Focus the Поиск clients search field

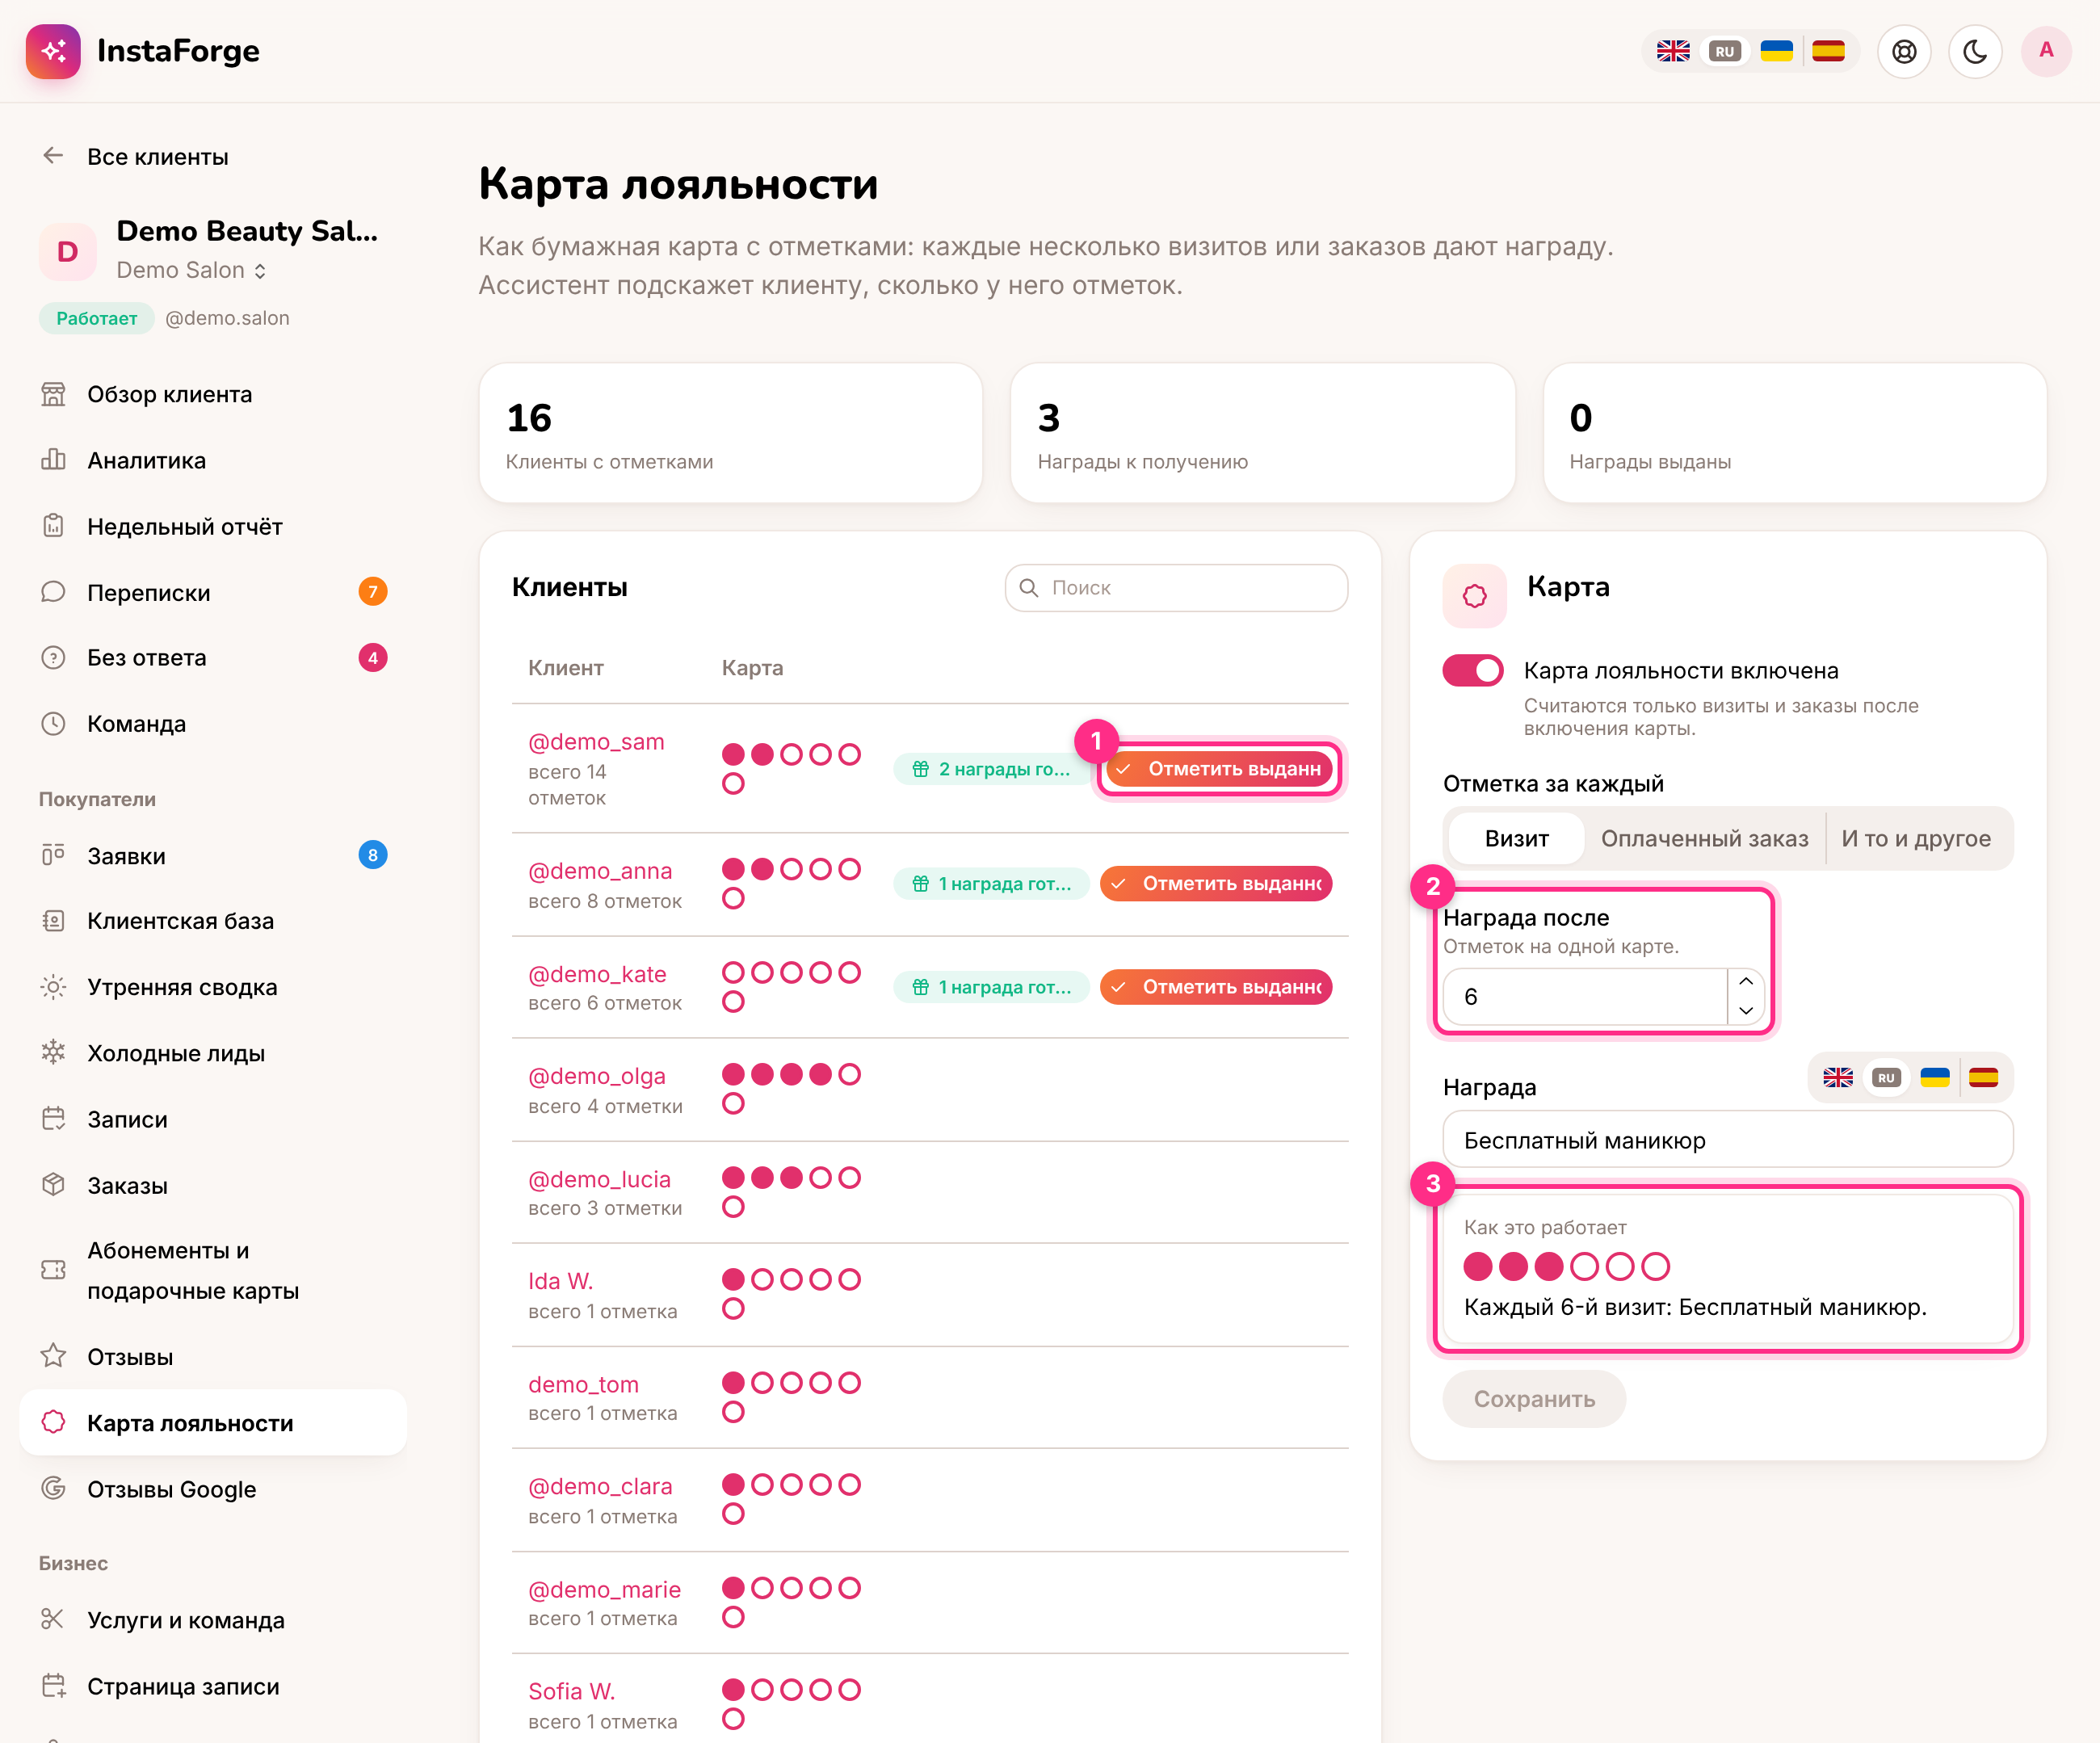pos(1176,588)
